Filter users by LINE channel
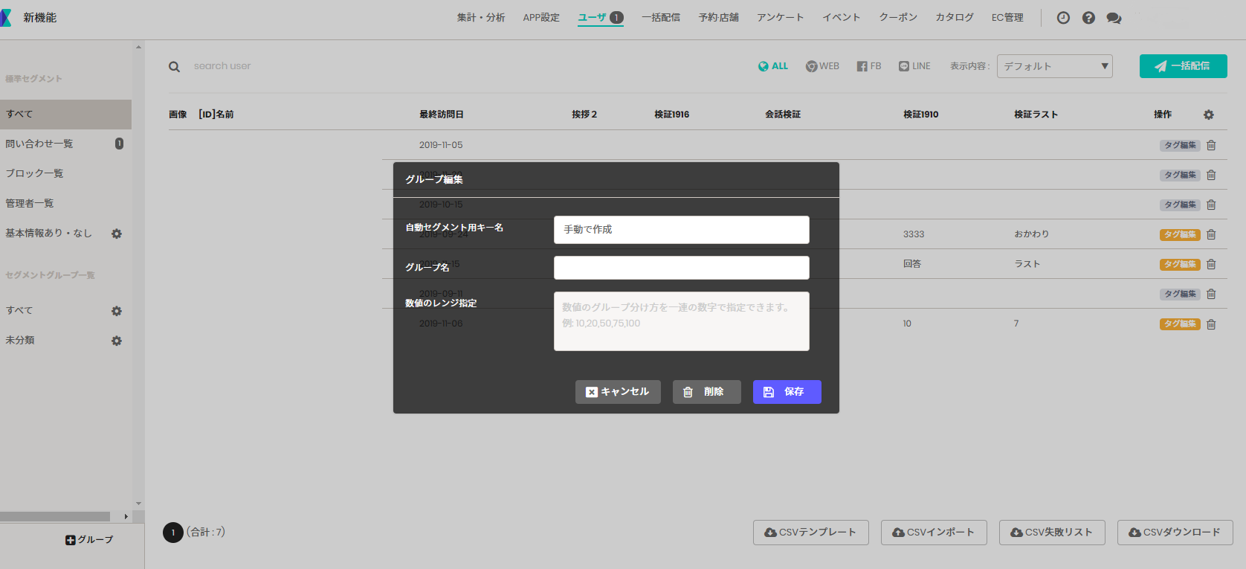The width and height of the screenshot is (1246, 569). click(914, 66)
